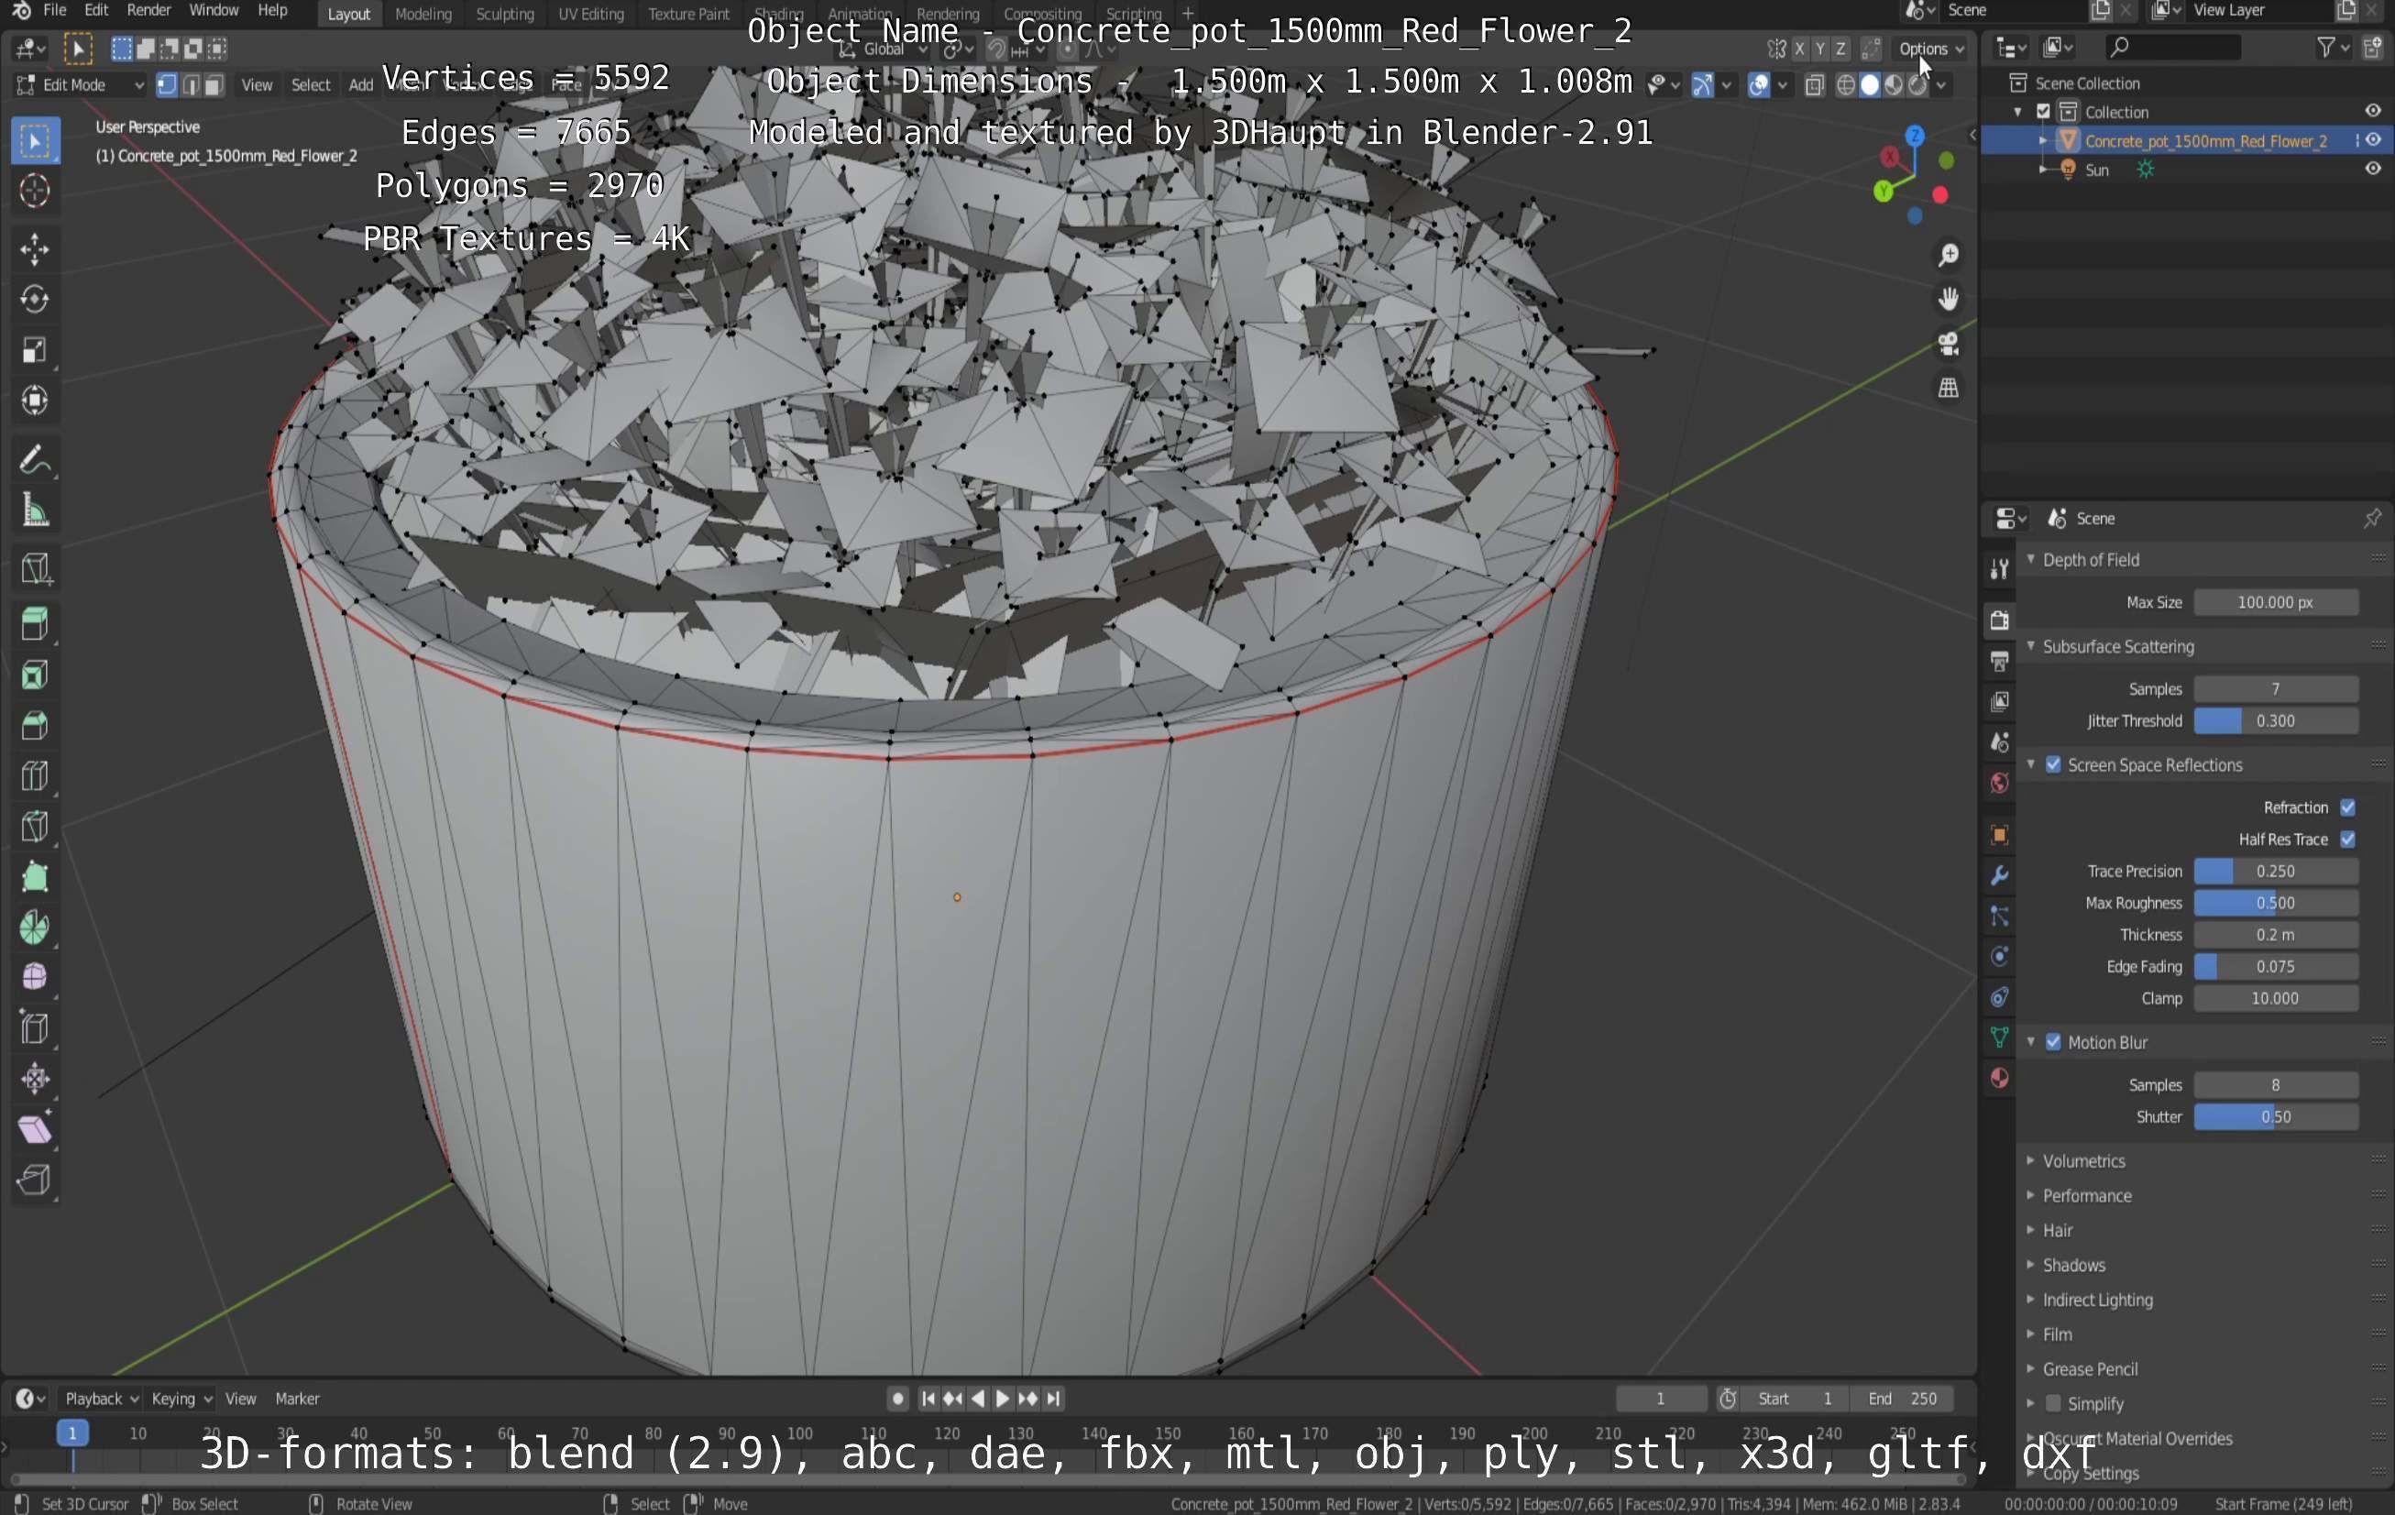Adjust the Jitter Threshold slider
The image size is (2395, 1515).
(2276, 721)
